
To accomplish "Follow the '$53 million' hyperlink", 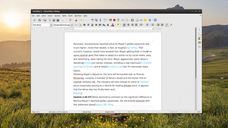I will [x=132, y=48].
